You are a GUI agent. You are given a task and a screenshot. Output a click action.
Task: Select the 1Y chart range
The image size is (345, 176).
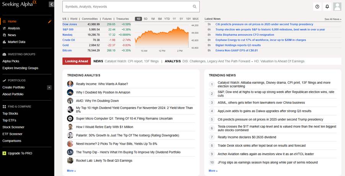tap(174, 19)
